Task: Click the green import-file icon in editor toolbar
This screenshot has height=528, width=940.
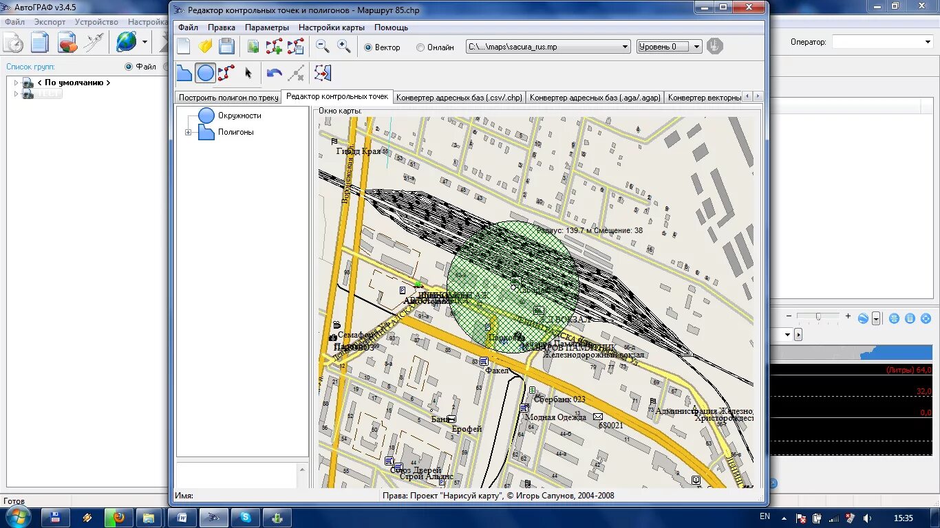Action: (253, 47)
